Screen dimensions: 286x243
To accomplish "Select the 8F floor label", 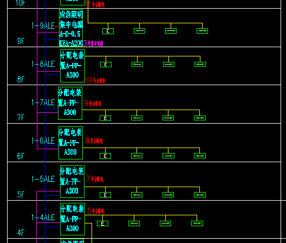I will tap(21, 80).
